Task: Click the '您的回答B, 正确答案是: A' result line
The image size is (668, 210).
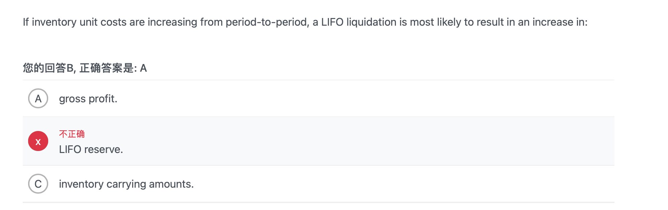Action: tap(85, 68)
